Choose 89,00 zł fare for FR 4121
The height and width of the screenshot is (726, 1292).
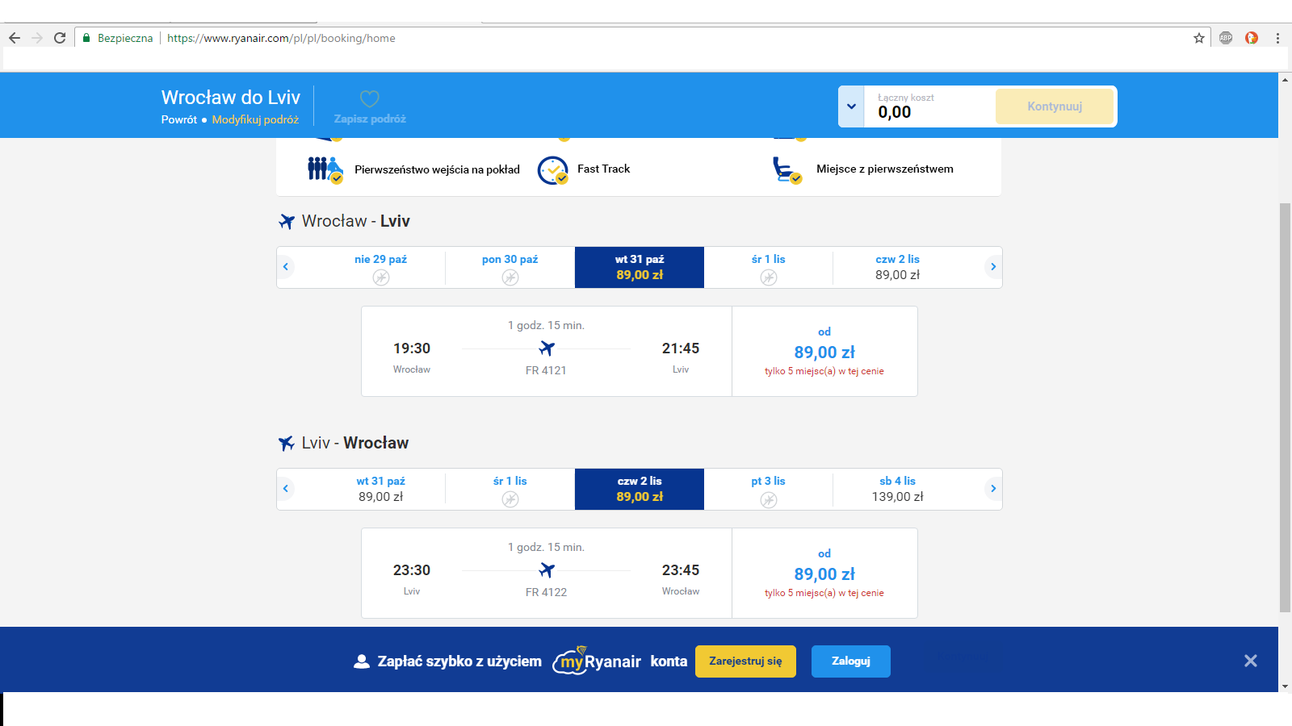pyautogui.click(x=824, y=352)
